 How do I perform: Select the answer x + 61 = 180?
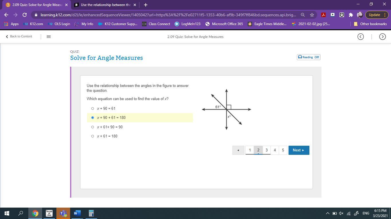point(92,136)
